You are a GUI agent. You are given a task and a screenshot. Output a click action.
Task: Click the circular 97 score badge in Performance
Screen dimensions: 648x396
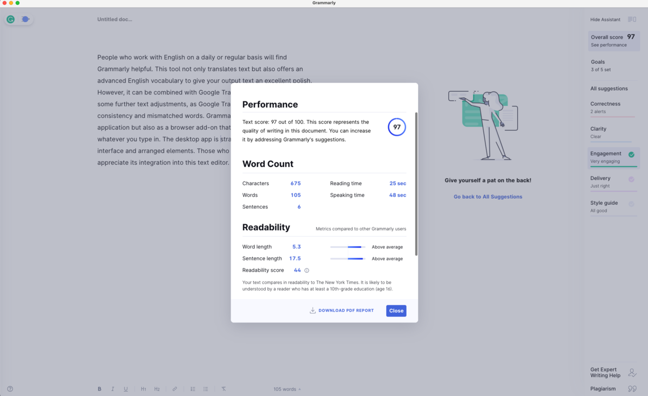[397, 127]
